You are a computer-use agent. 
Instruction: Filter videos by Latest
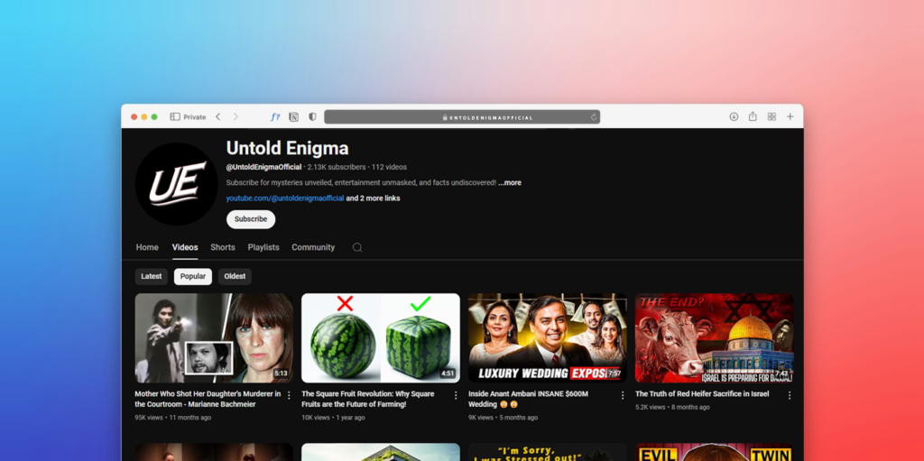pos(152,276)
